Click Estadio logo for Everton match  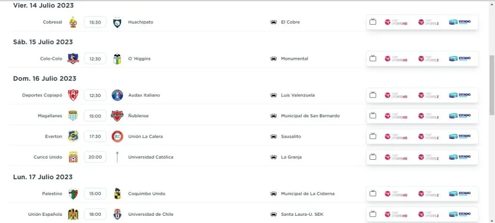[x=459, y=137]
